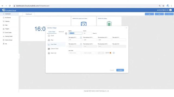
Task: Choose the Map widget icon in the dialog
Action: tap(49, 40)
